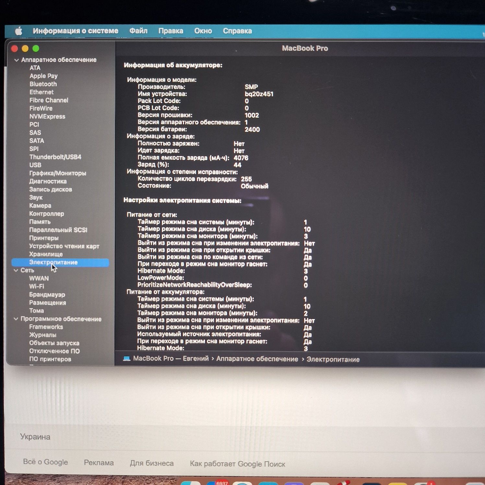Select Запись дисков in the sidebar
The width and height of the screenshot is (485, 485).
tap(51, 189)
